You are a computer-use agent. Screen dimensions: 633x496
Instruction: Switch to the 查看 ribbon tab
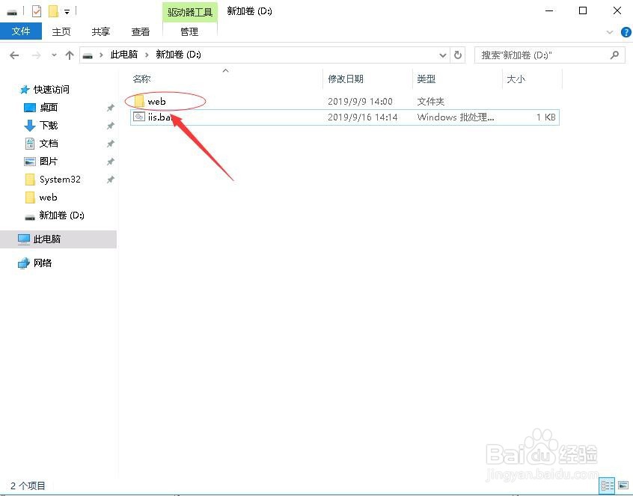pos(140,31)
